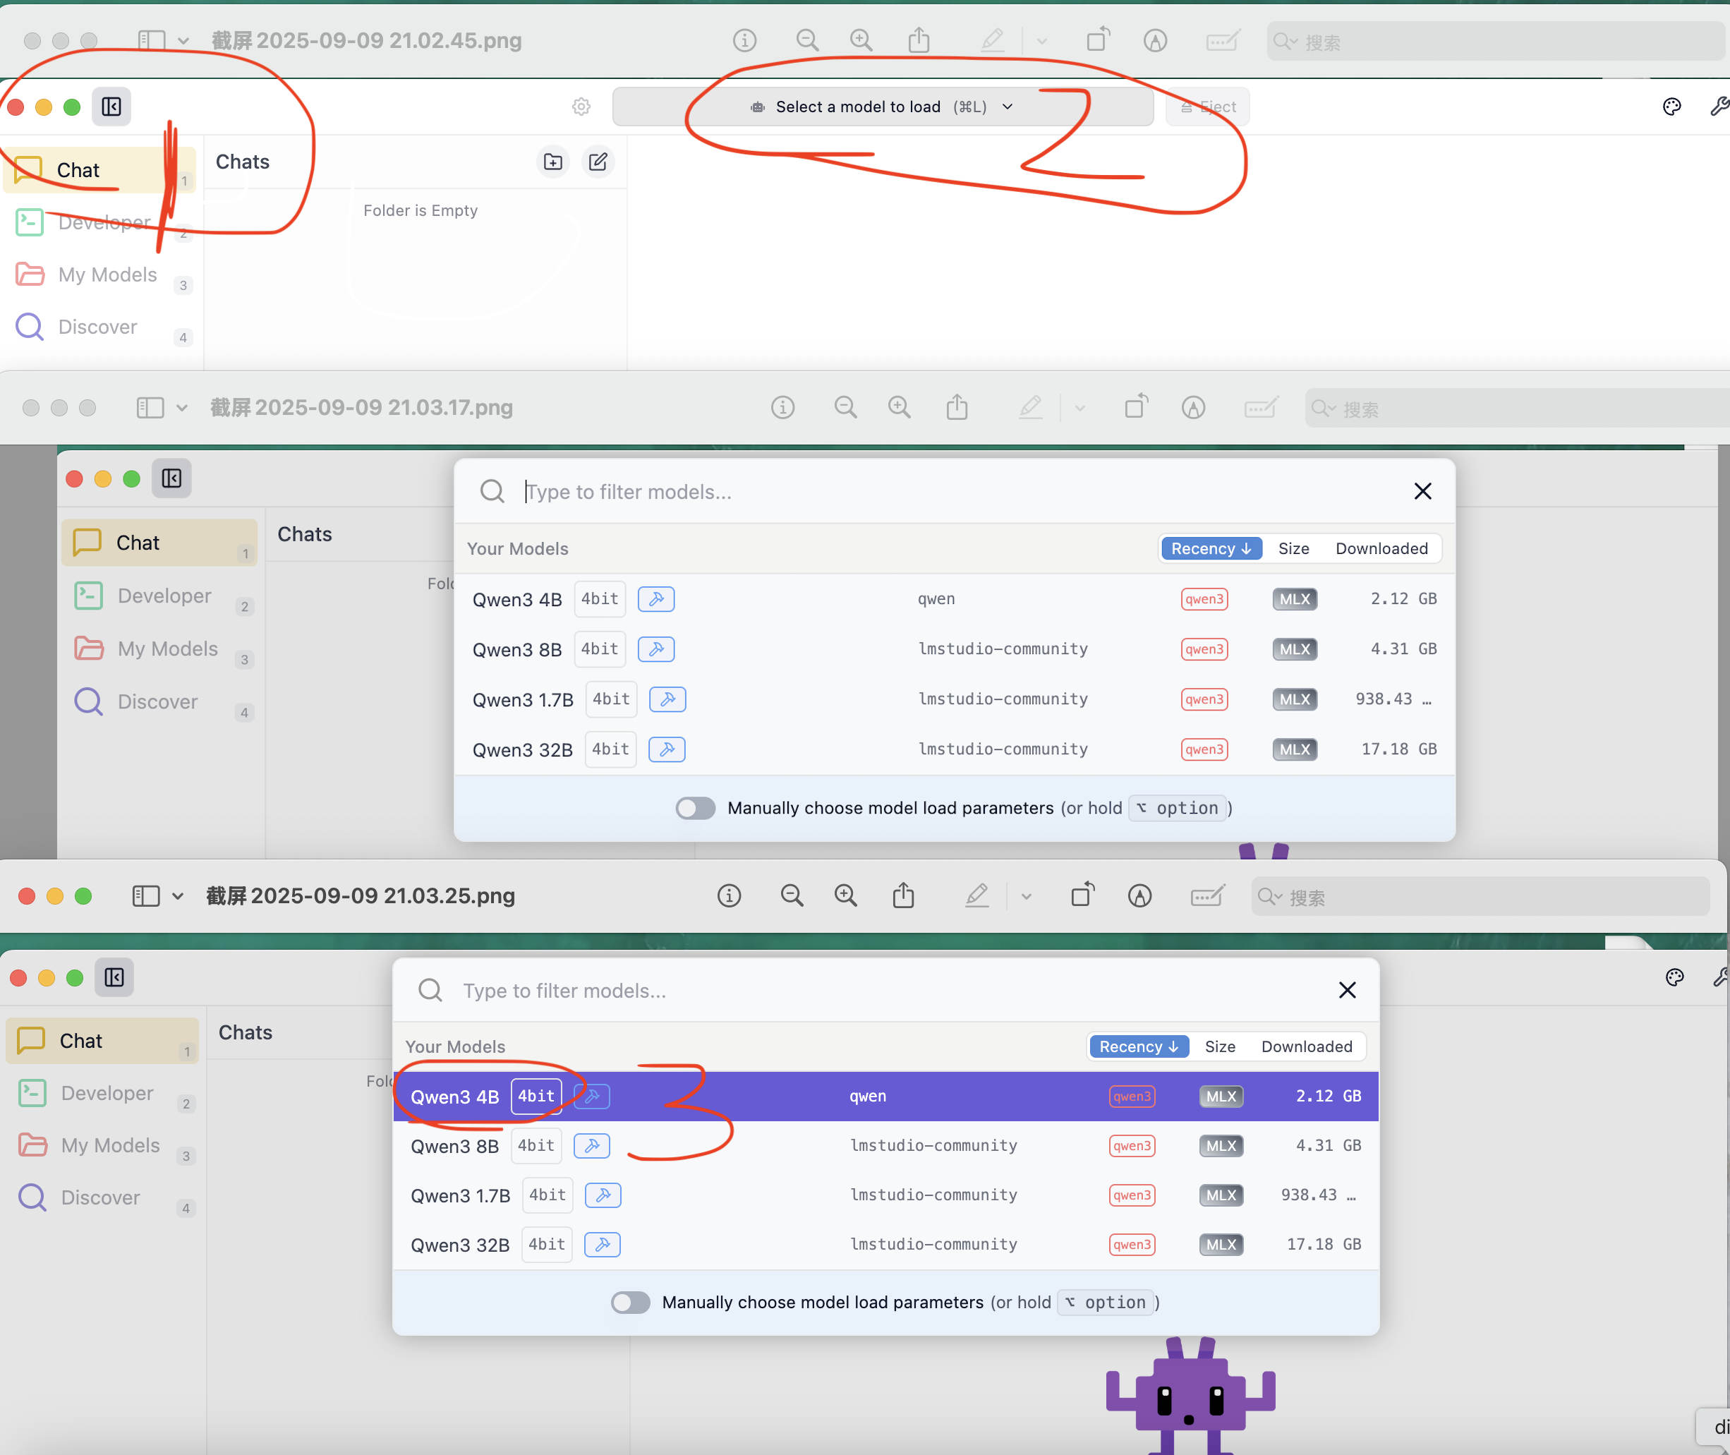The image size is (1730, 1455).
Task: Click zoom in icon in 21.02.45 Preview window
Action: pos(861,40)
